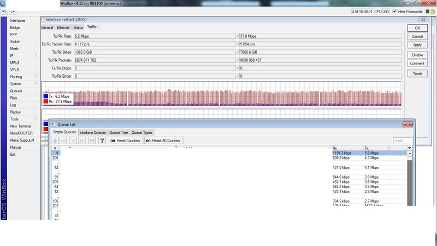Open the Queue List filter funnel
The width and height of the screenshot is (437, 246).
point(102,140)
